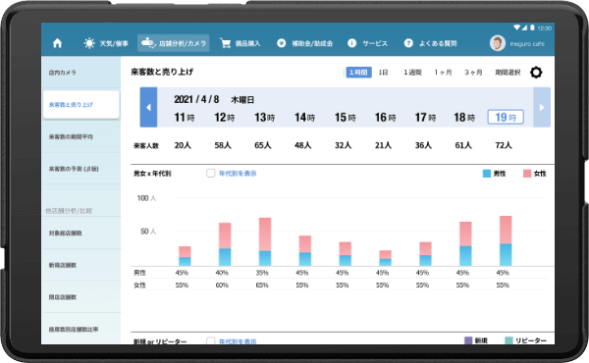Tap the battery status icon

(532, 27)
